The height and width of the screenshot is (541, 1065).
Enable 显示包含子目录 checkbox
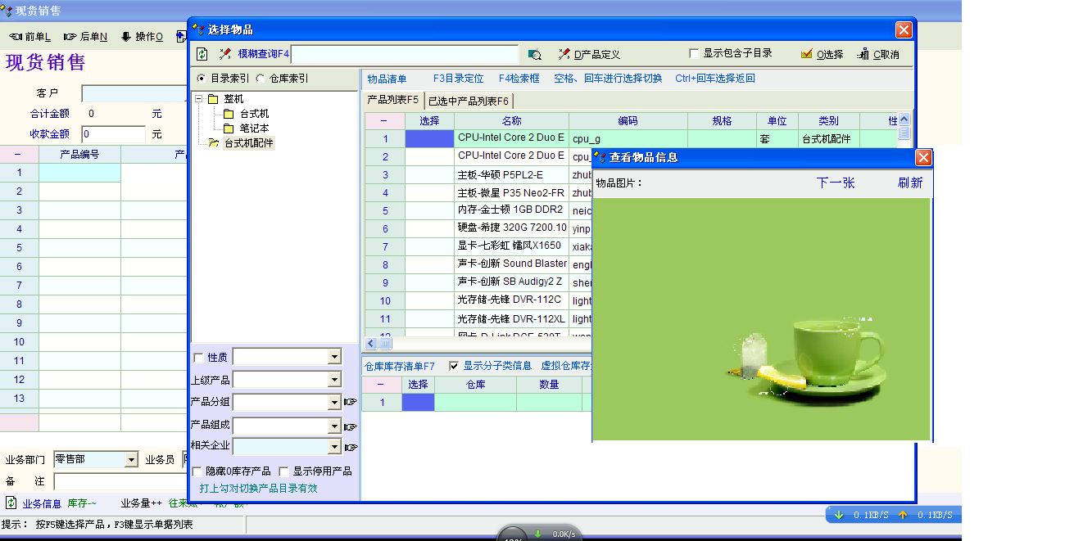pos(695,53)
